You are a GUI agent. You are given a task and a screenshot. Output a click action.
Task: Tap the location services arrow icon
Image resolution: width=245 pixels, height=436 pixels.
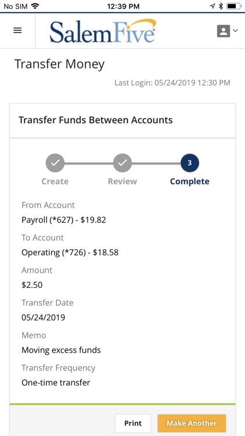click(x=212, y=6)
